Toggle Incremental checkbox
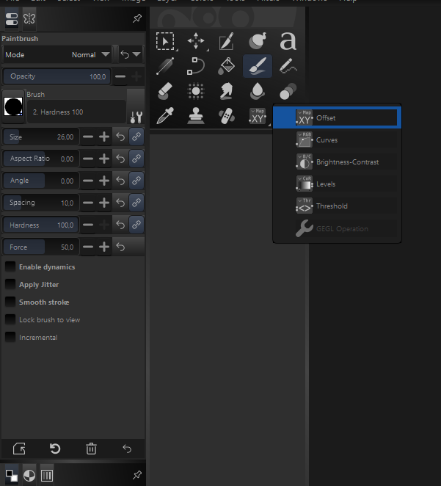441x486 pixels. (10, 337)
